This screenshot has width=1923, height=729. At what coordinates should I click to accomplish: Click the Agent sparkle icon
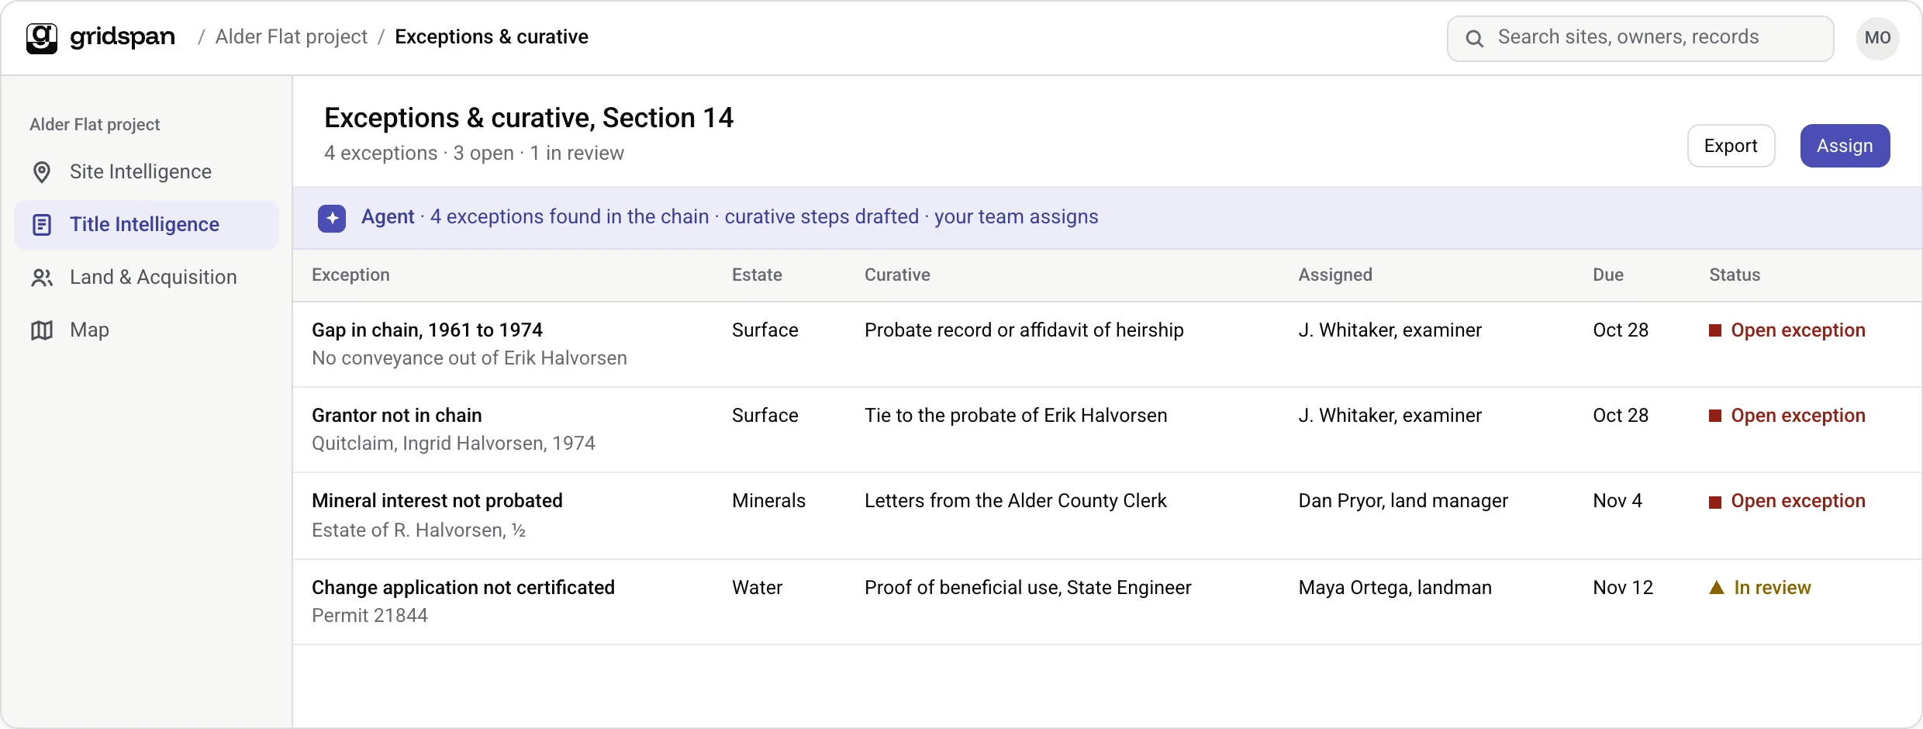pos(332,218)
